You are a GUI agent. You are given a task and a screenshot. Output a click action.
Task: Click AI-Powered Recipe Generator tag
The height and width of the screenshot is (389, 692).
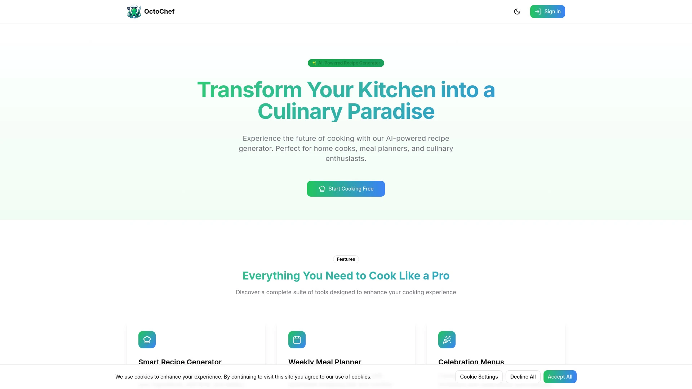pos(346,63)
